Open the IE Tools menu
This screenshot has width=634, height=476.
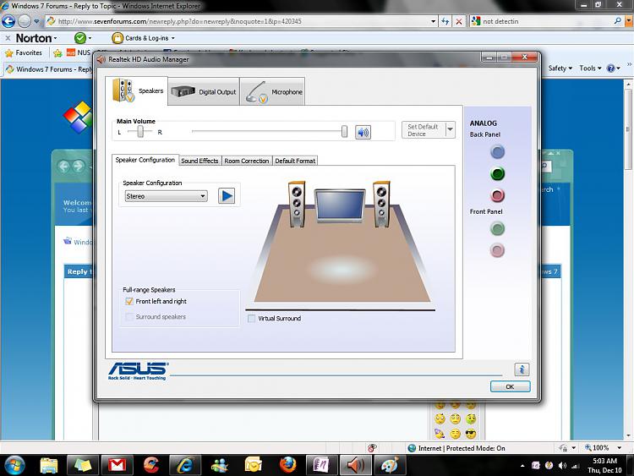pos(590,68)
